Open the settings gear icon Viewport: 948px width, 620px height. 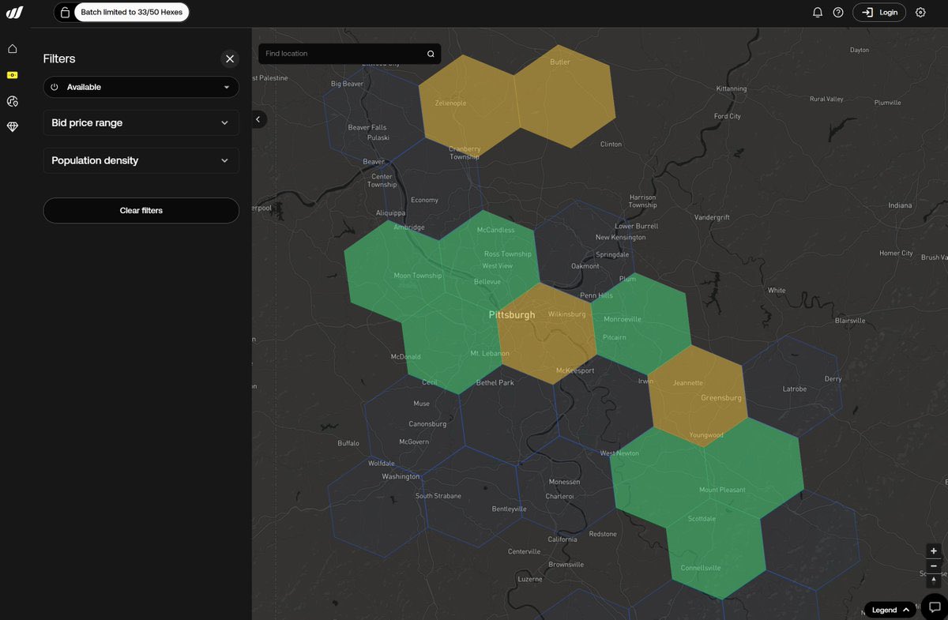[920, 13]
